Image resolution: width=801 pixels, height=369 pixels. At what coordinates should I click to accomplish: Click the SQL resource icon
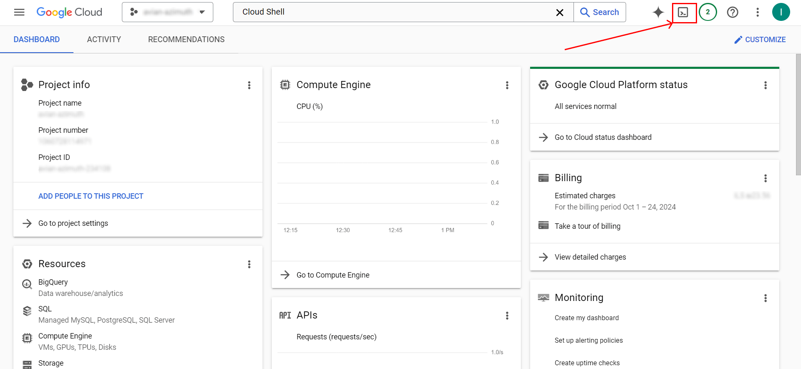point(27,311)
